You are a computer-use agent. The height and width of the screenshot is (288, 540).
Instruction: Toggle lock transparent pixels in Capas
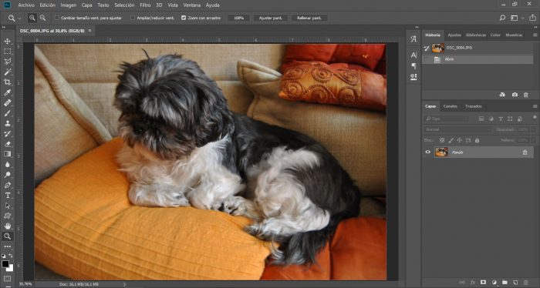[x=442, y=141]
